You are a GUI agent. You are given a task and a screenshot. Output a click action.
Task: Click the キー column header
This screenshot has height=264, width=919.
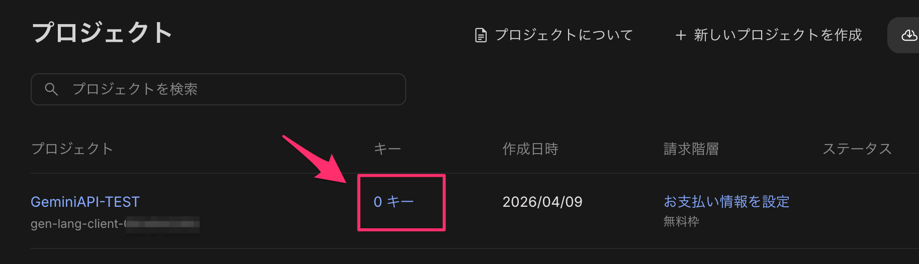(x=387, y=149)
